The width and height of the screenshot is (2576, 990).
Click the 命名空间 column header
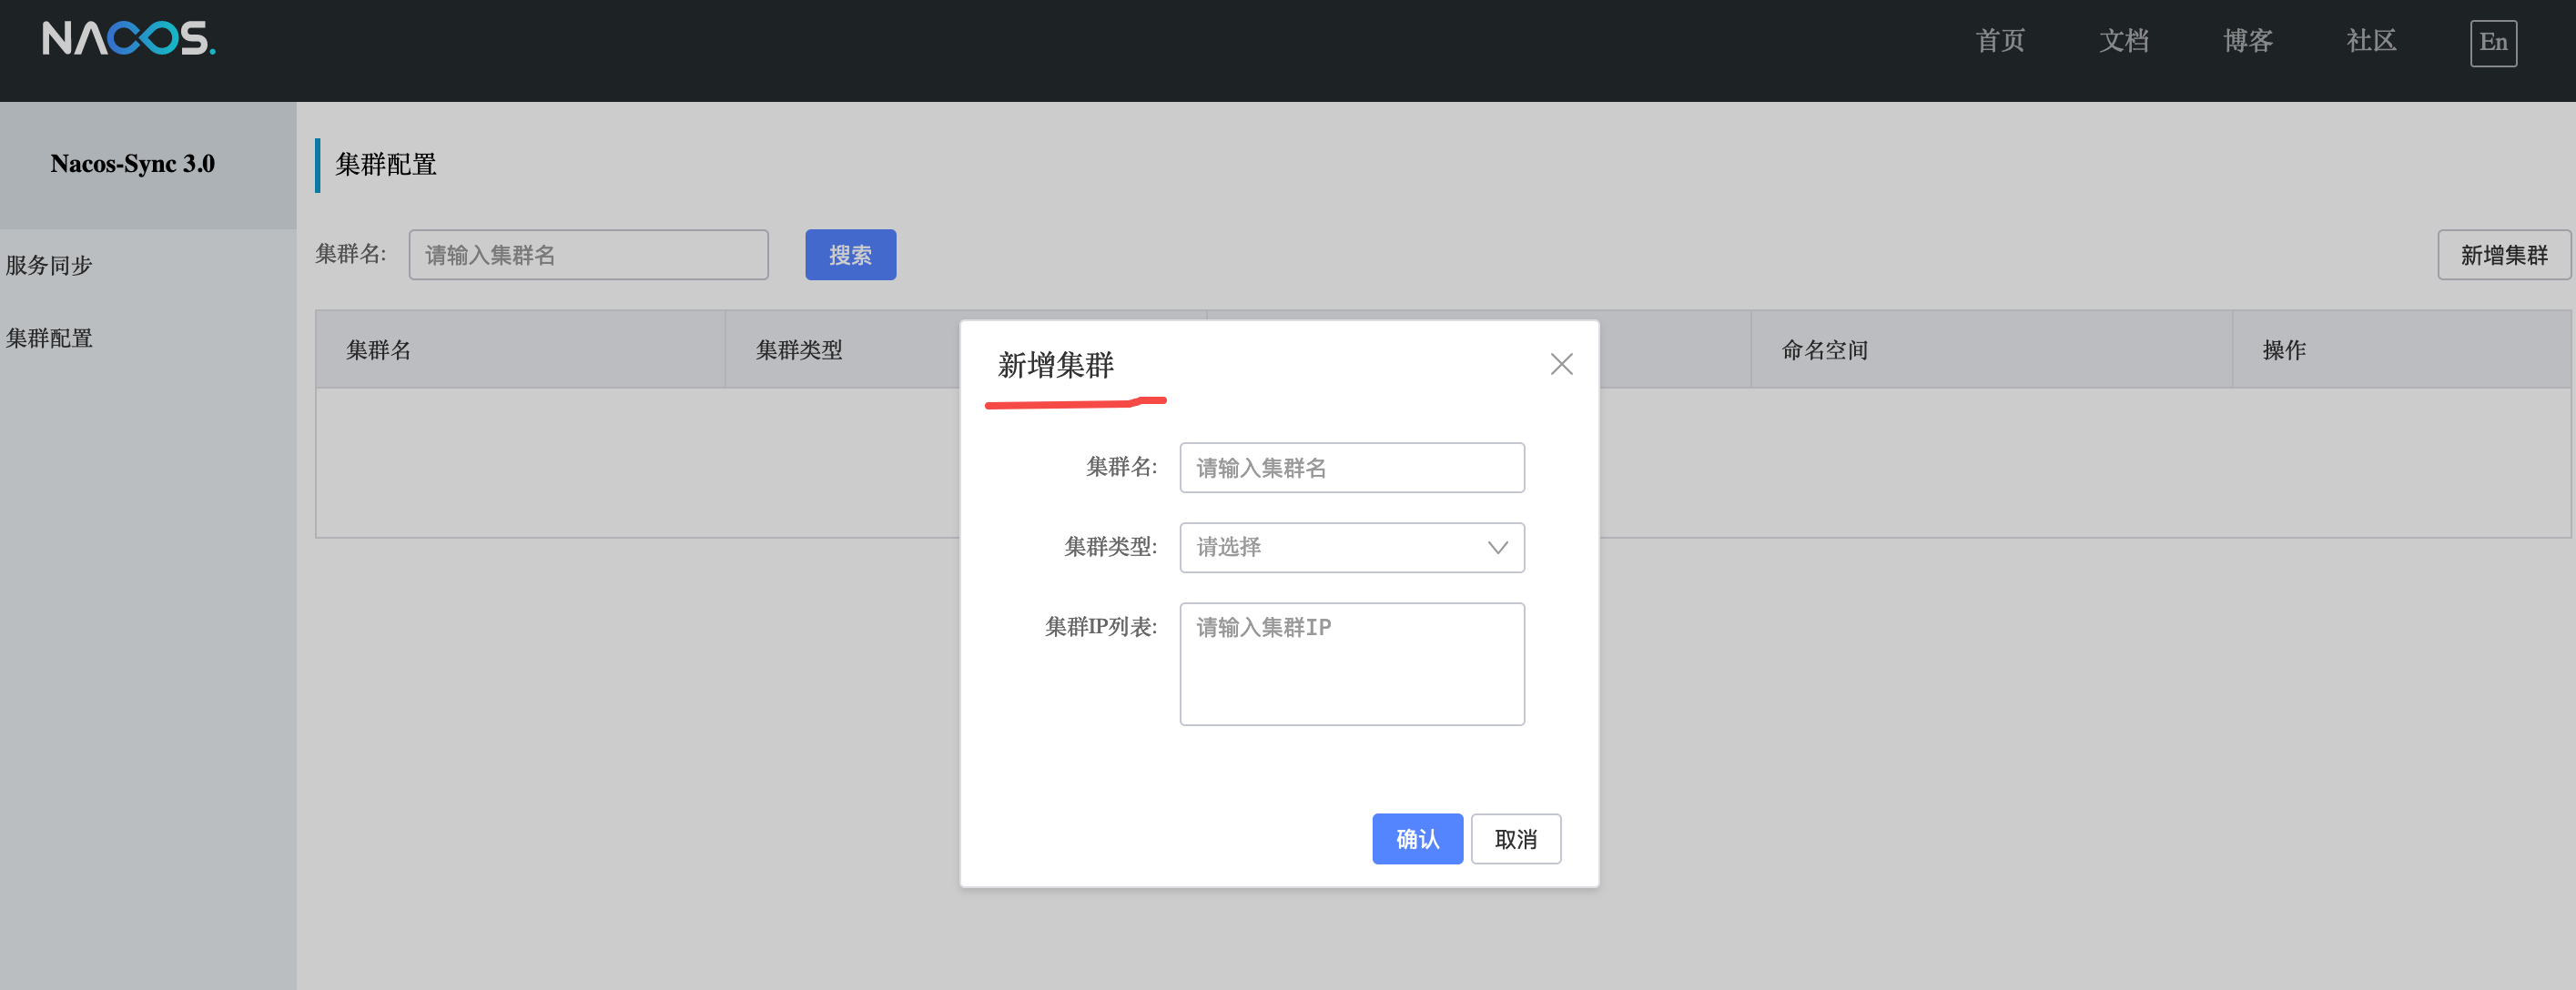point(1824,350)
